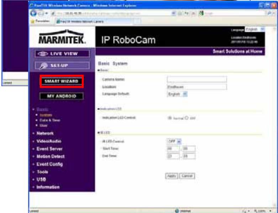
Task: Open the address bar history dropdown arrow
Action: pyautogui.click(x=174, y=14)
